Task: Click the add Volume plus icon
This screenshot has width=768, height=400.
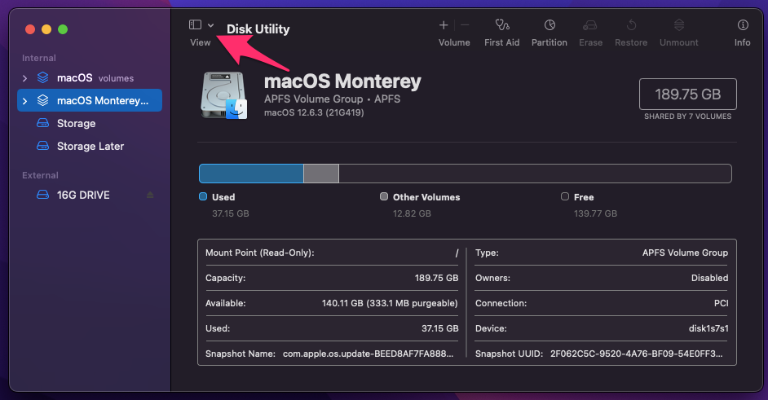Action: pos(444,25)
